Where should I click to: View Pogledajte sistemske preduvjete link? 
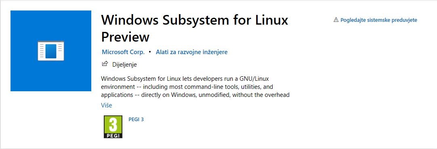coord(379,20)
